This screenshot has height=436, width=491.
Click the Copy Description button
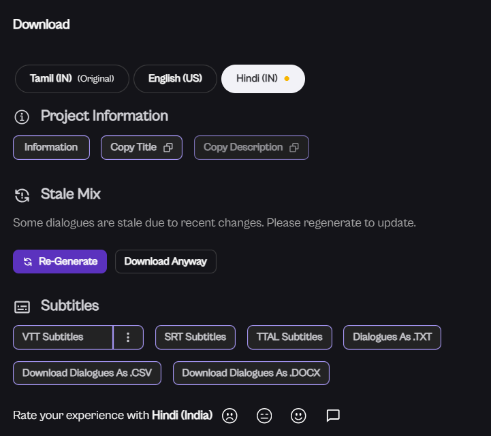point(251,148)
